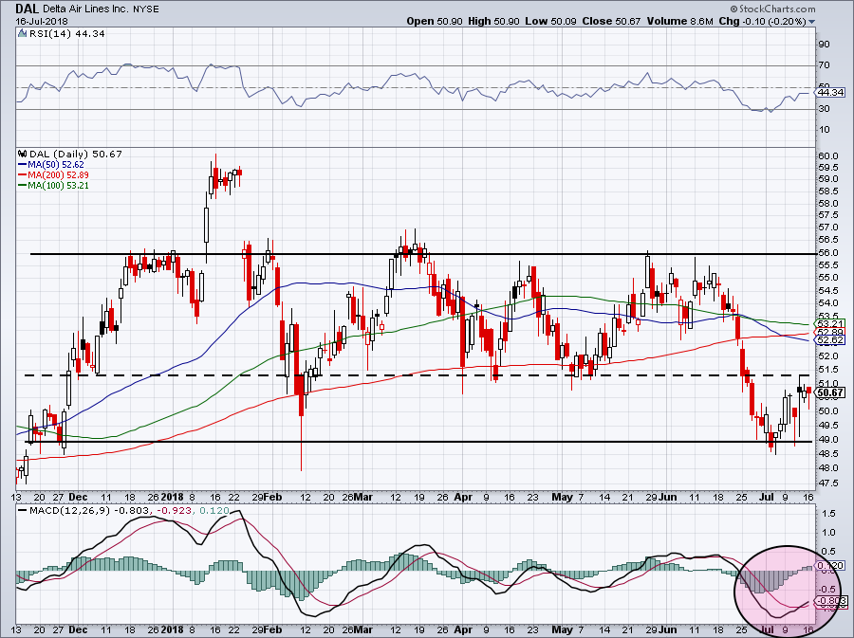Viewport: 854px width, 638px height.
Task: Click Apr on the bottom MACD date axis
Action: [463, 630]
